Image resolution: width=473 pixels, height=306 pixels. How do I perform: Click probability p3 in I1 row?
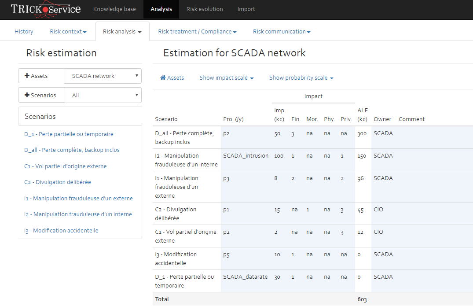(x=226, y=178)
